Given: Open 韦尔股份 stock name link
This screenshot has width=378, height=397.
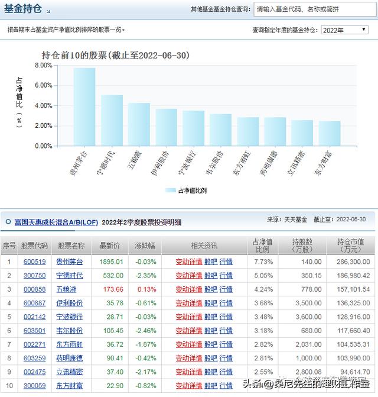Looking at the screenshot, I should click(70, 331).
